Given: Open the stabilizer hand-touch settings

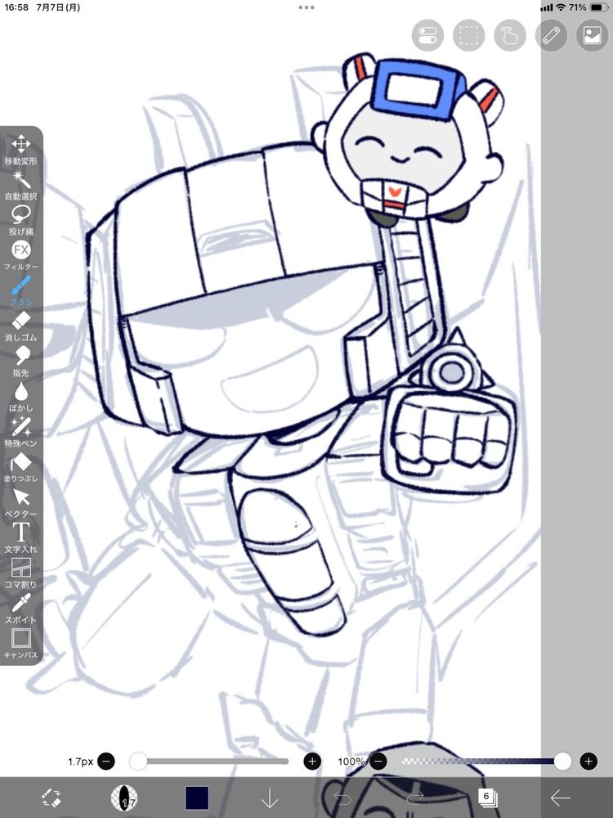Looking at the screenshot, I should [x=510, y=35].
